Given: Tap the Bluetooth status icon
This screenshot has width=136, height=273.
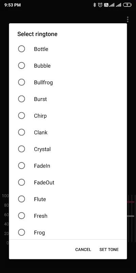Looking at the screenshot, I should [95, 5].
